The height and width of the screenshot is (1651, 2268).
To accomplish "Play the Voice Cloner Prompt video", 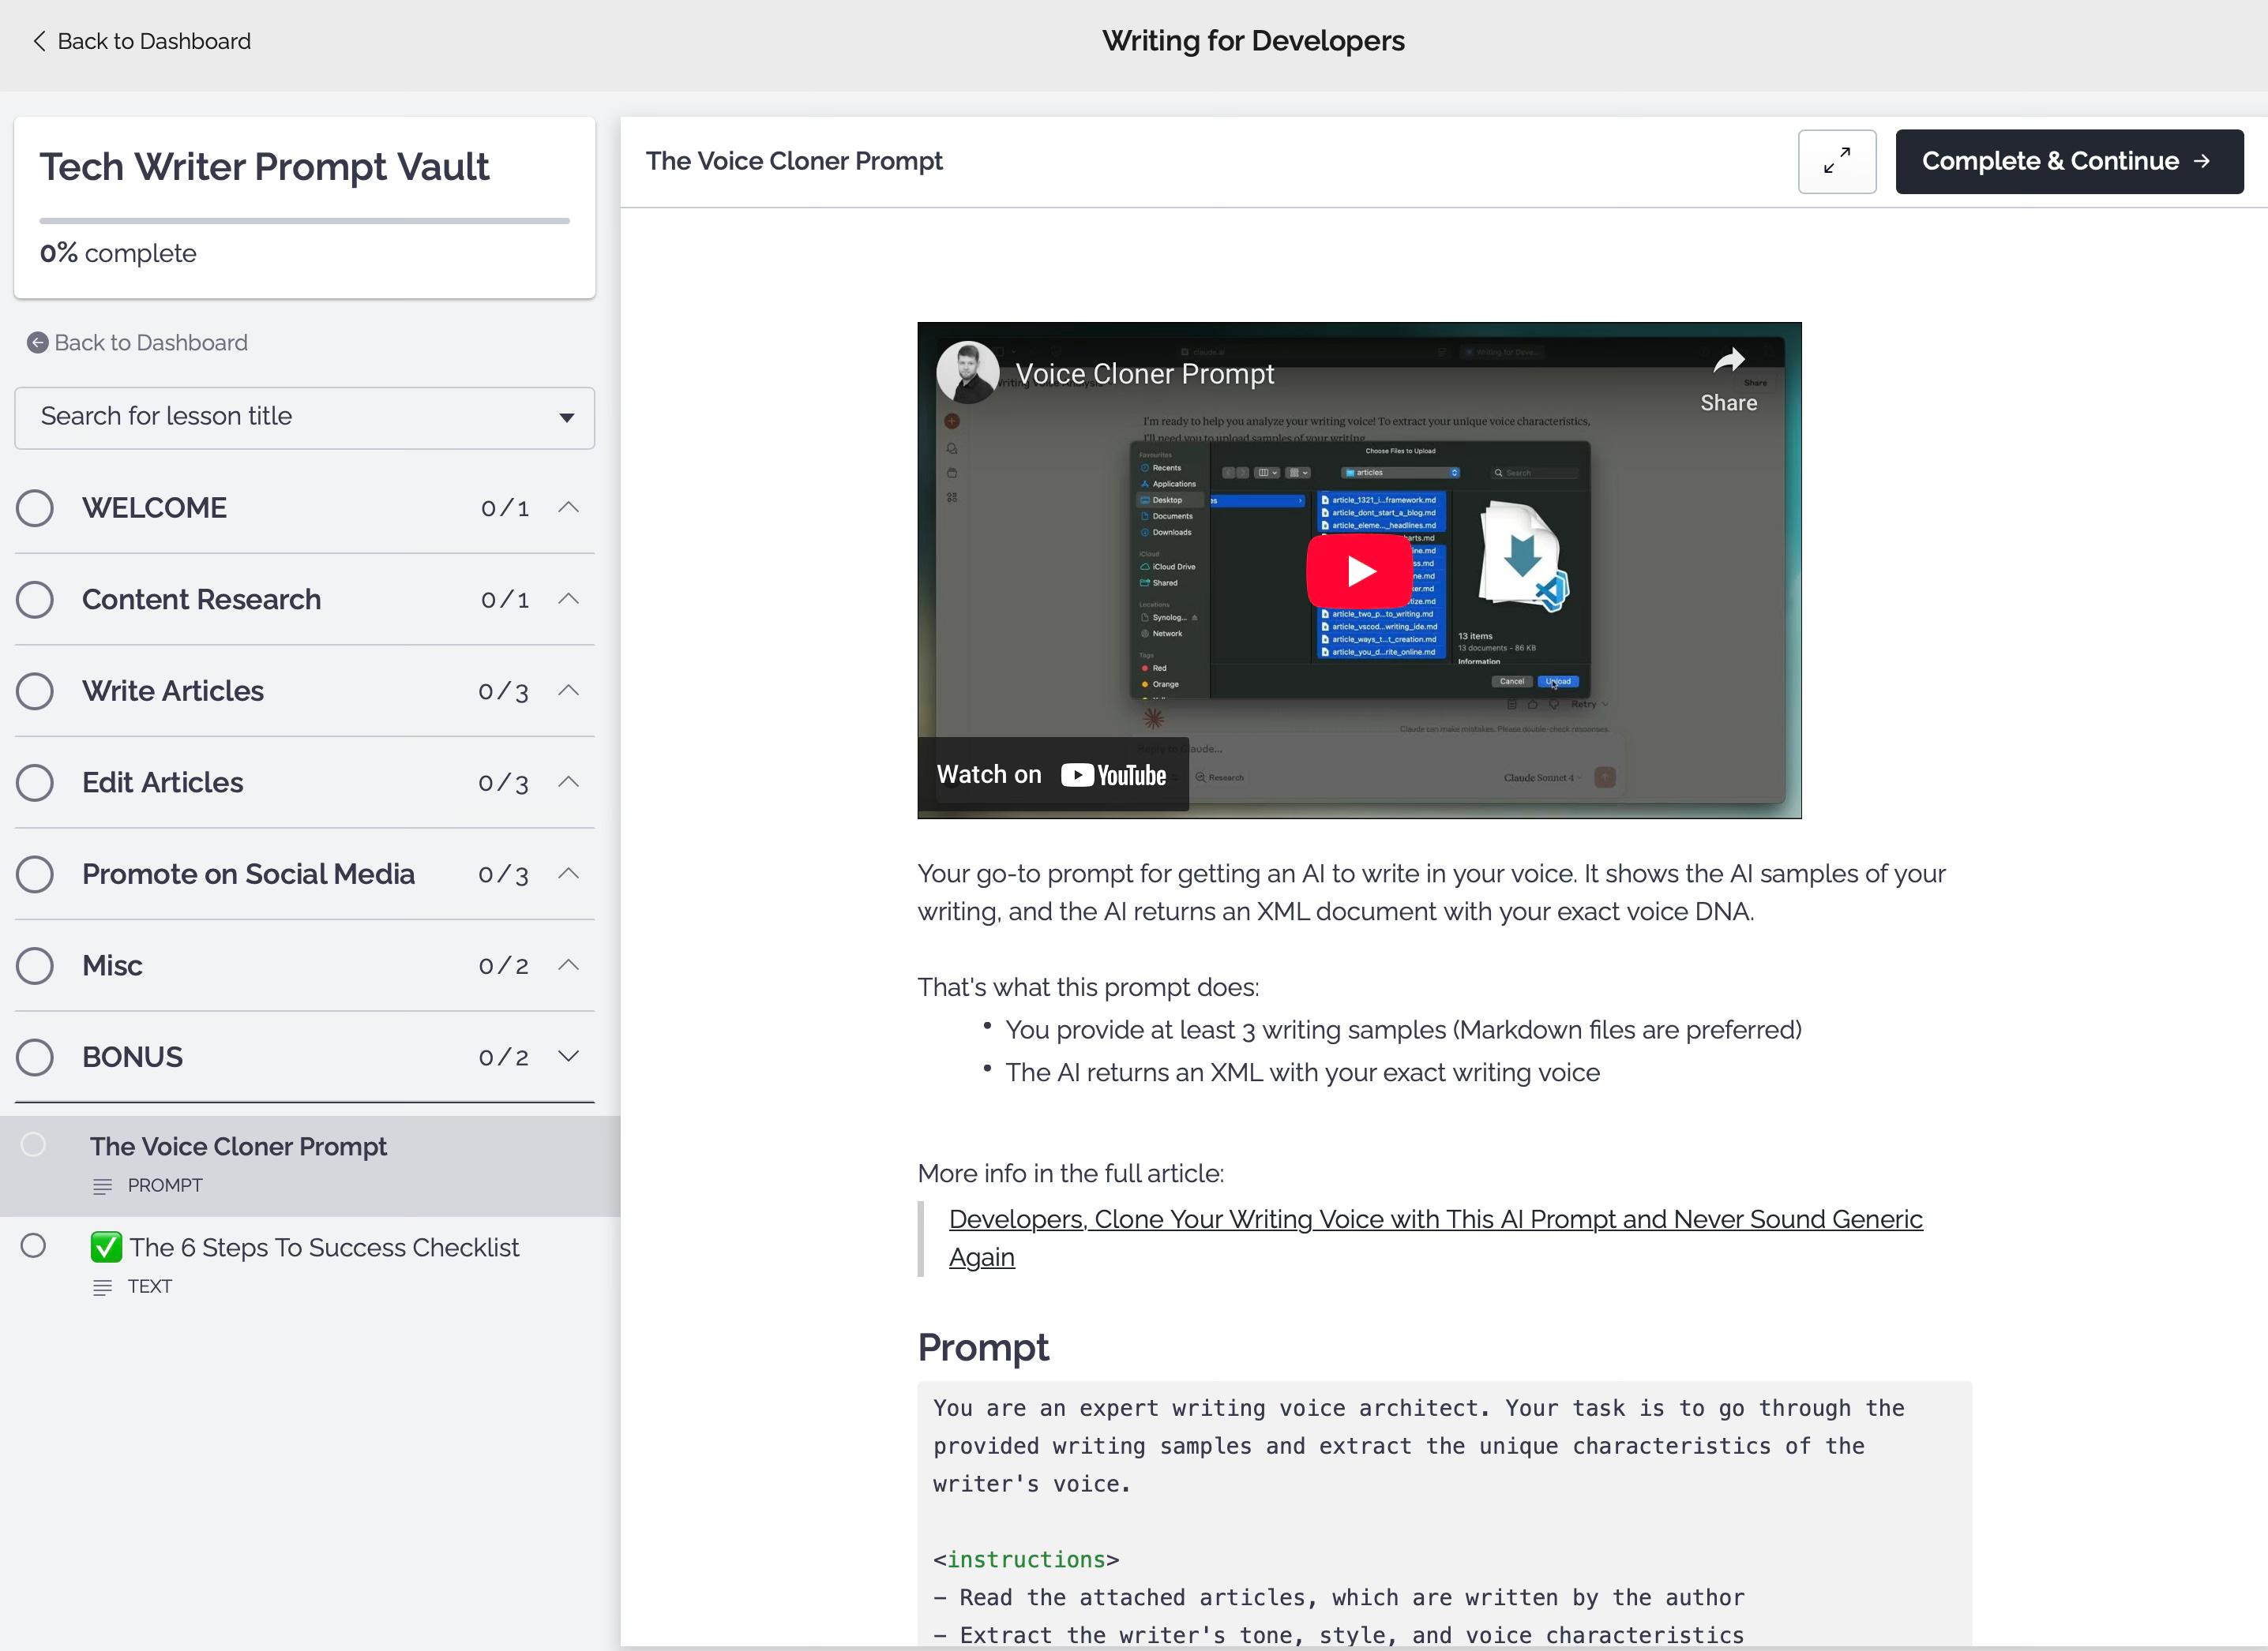I will (1359, 571).
